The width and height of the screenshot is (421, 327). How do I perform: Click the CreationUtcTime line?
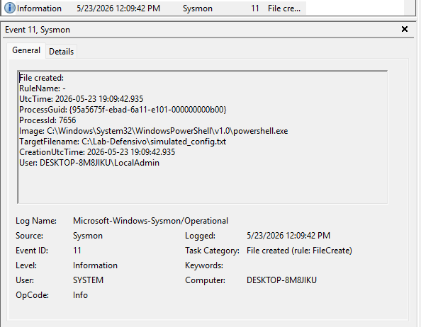97,152
